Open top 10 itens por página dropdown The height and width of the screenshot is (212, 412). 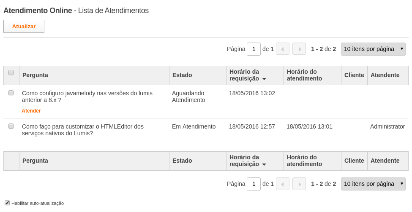click(373, 49)
